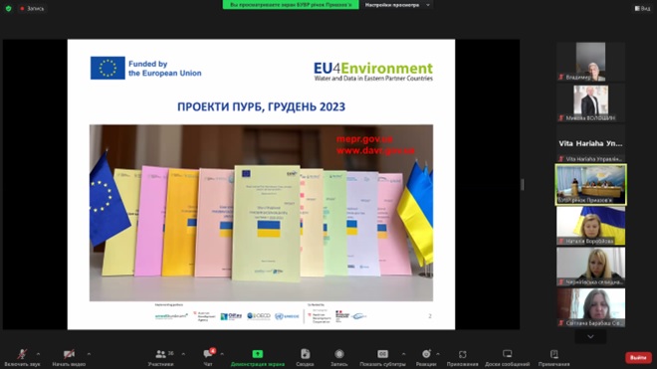Expand video options arrow beside camera
This screenshot has width=657, height=369.
[89, 354]
